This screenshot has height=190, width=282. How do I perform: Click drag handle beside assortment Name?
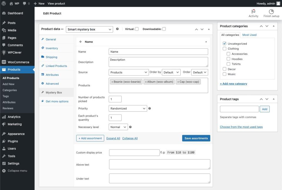click(x=80, y=42)
